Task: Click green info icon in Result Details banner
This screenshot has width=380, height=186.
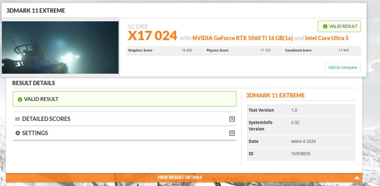Action: pyautogui.click(x=20, y=99)
